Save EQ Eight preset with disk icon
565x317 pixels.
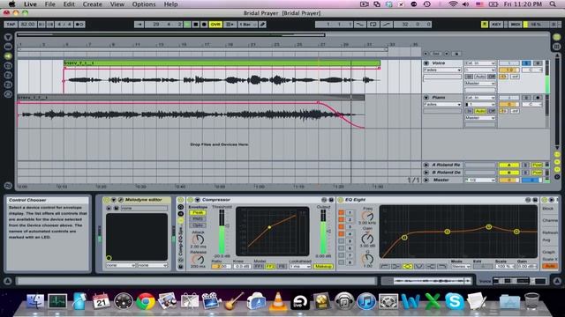pos(535,200)
